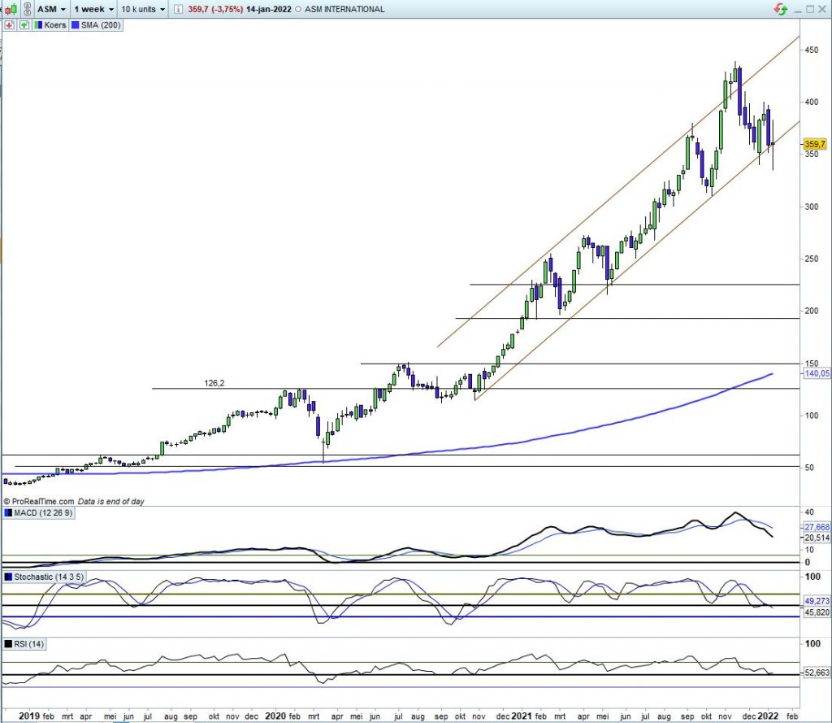Click the blue SMA color swatch
This screenshot has width=832, height=723.
pyautogui.click(x=76, y=25)
